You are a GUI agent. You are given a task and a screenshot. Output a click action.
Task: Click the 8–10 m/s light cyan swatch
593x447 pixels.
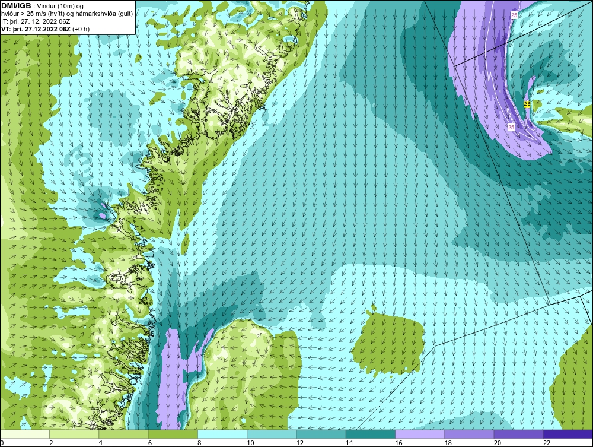(x=222, y=434)
